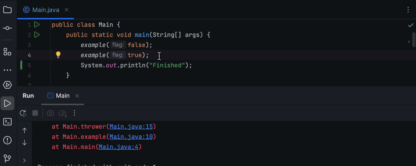Open the Terminal tool window
Image resolution: width=416 pixels, height=166 pixels.
[7, 122]
